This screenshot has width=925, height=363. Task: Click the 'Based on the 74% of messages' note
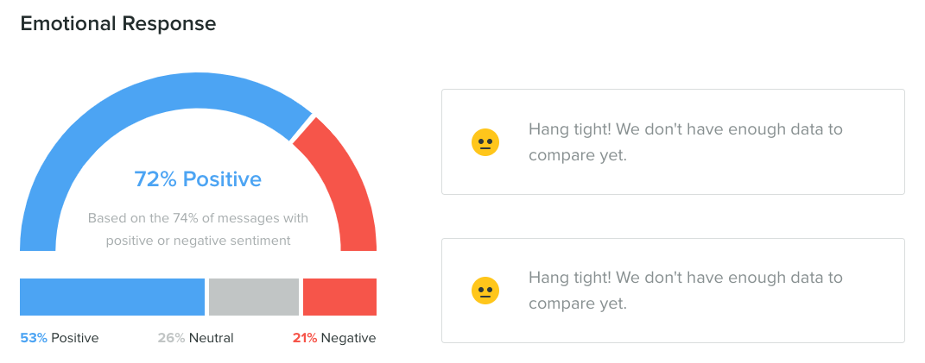(199, 229)
